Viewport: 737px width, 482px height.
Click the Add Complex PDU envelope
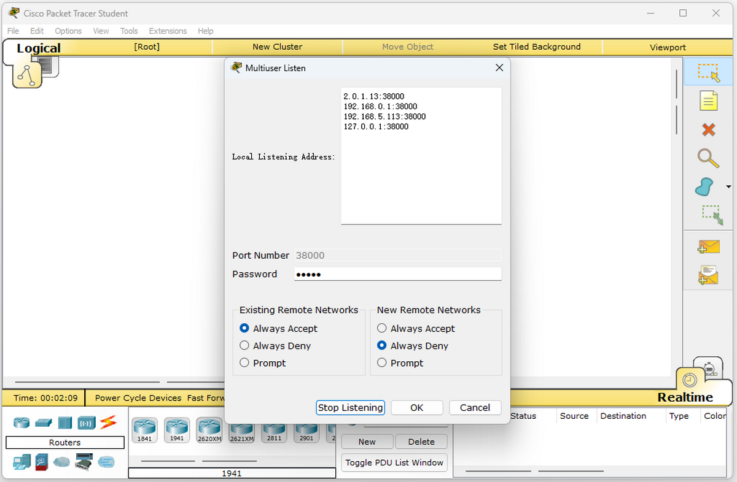click(708, 275)
